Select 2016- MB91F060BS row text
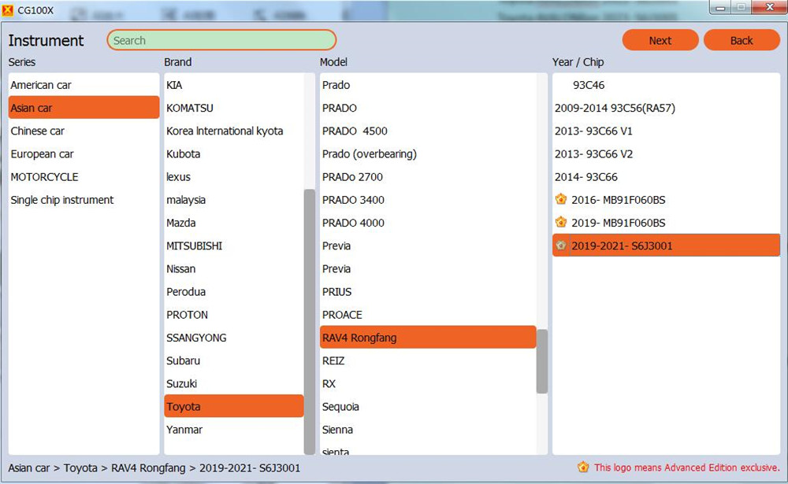788x484 pixels. (x=618, y=200)
